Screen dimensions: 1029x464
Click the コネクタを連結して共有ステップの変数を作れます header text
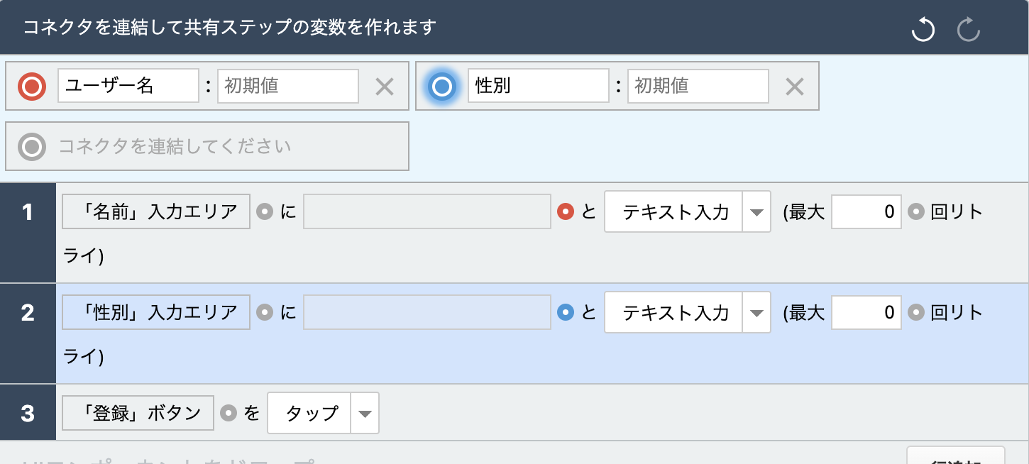pyautogui.click(x=229, y=28)
